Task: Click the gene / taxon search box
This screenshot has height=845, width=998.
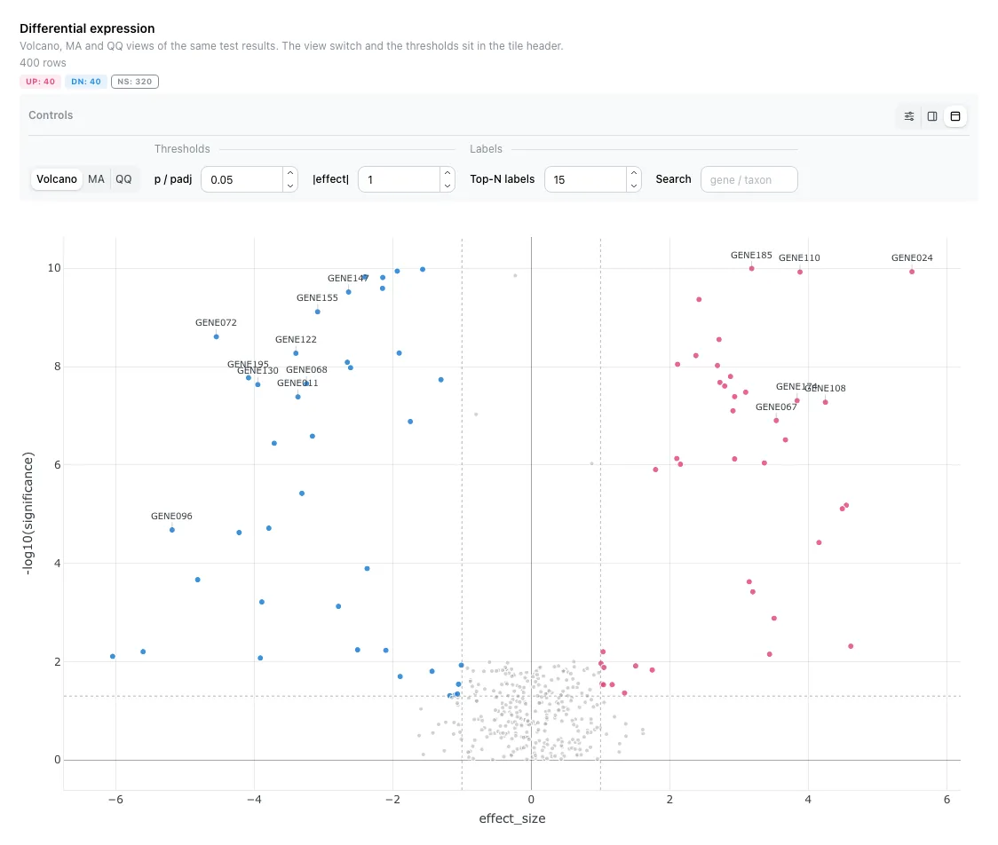Action: coord(749,179)
